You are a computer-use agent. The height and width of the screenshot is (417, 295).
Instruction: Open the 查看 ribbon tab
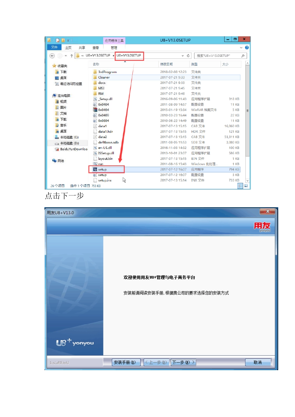96,48
